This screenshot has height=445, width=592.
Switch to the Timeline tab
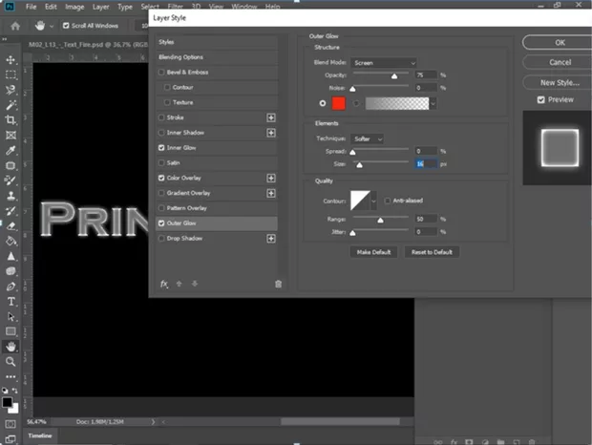point(40,435)
